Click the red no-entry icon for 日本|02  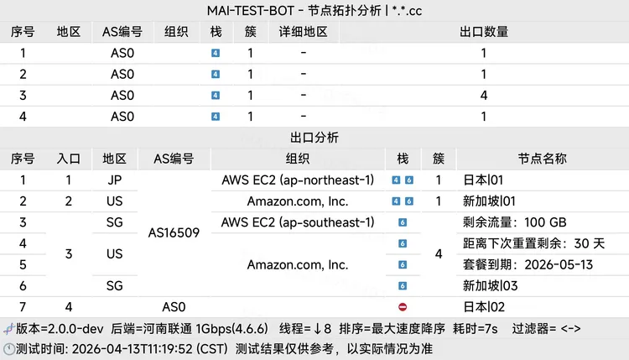(403, 308)
